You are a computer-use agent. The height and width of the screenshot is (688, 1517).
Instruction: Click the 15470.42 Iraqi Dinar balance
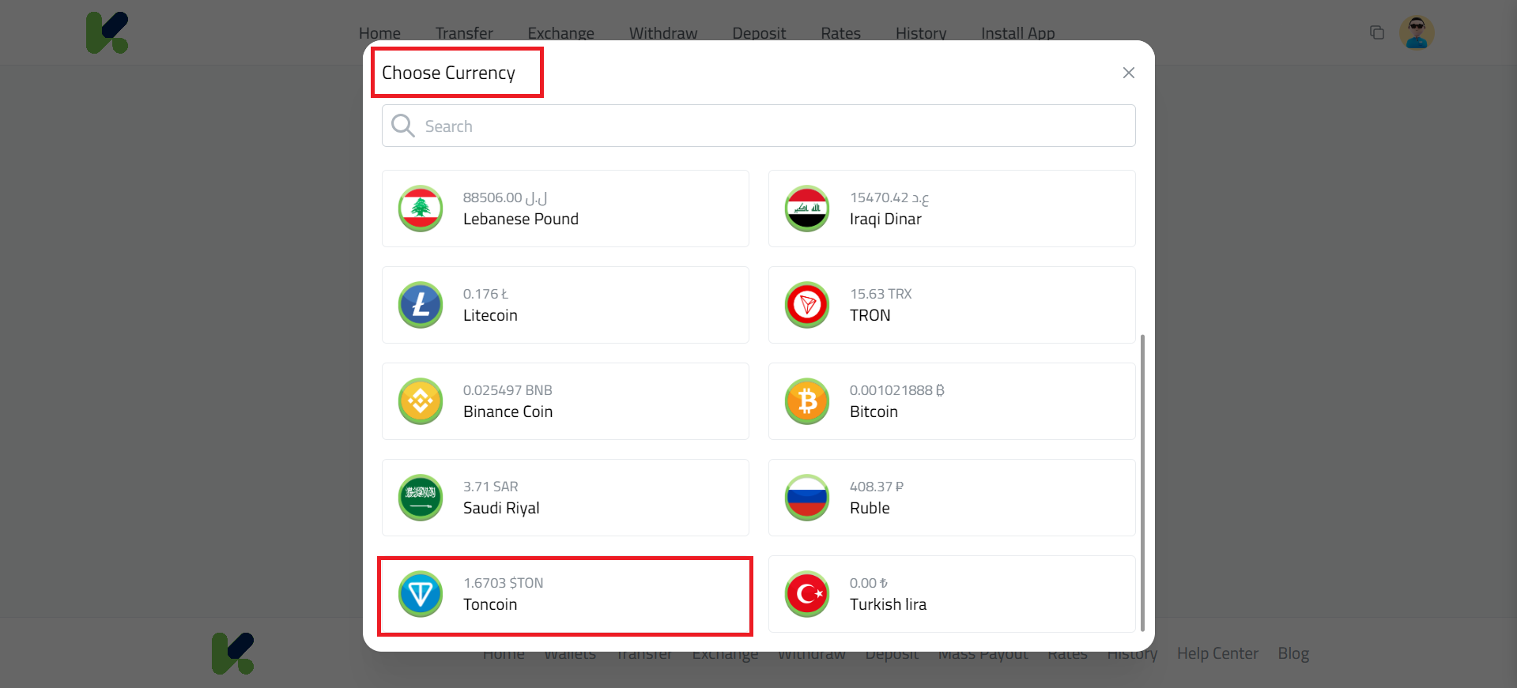pyautogui.click(x=889, y=197)
